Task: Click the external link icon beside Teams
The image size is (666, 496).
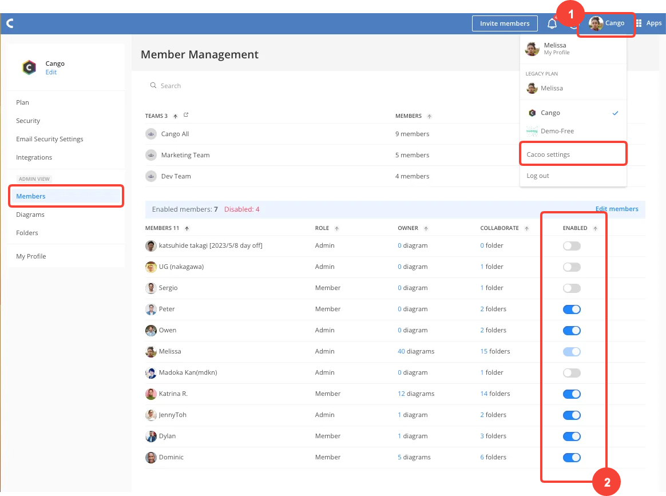Action: tap(186, 116)
